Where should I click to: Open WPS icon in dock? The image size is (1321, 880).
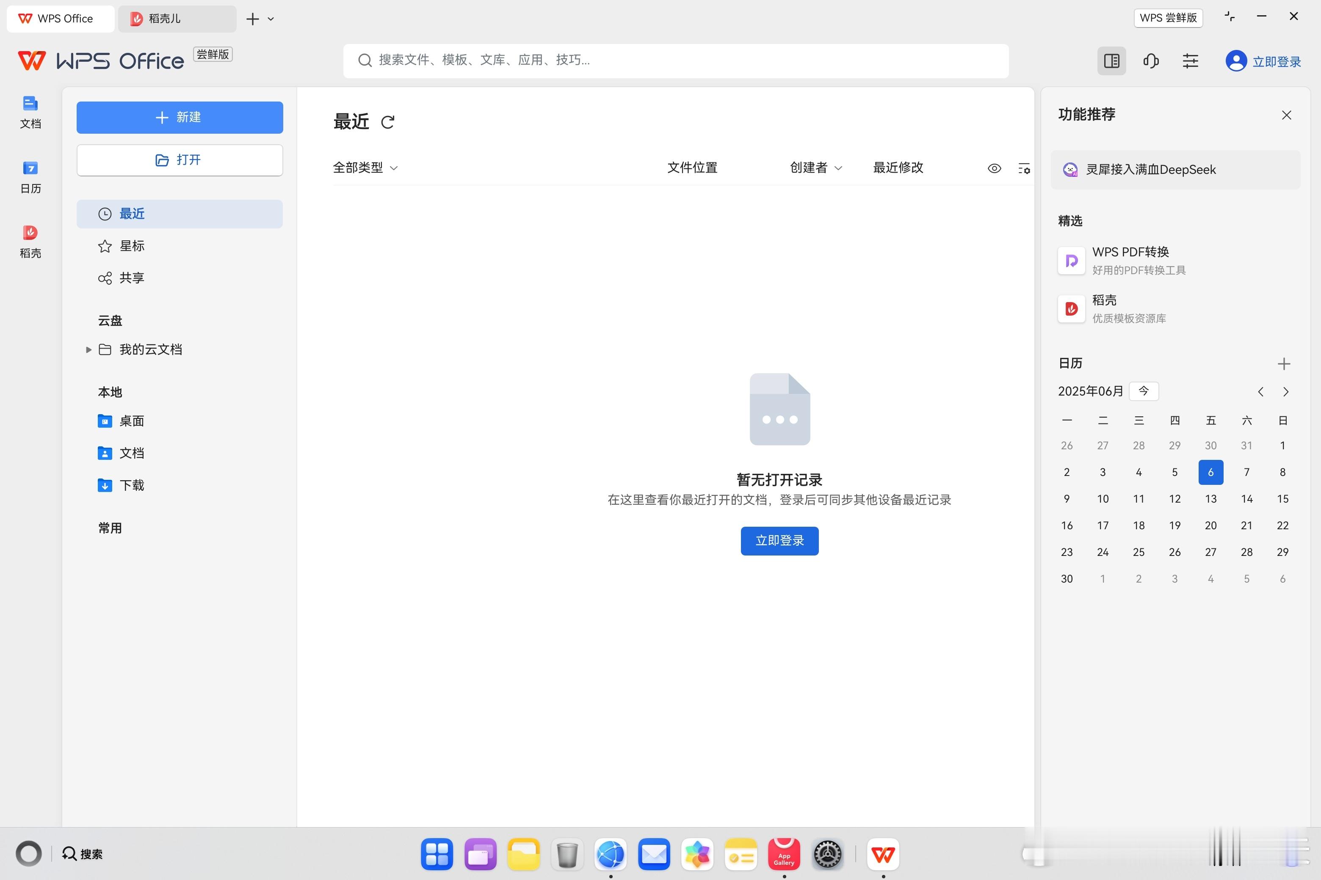883,854
